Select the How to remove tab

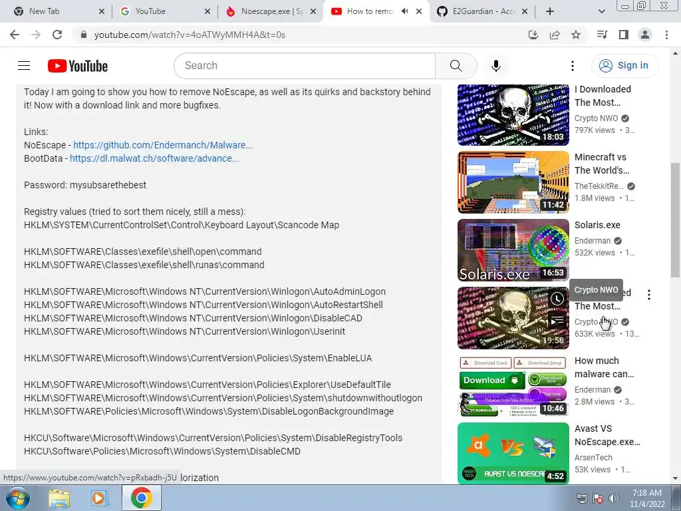[x=369, y=11]
